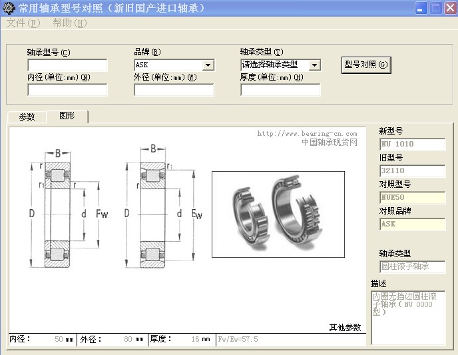
Task: Click the Fw/Ew=57.5 value
Action: 238,339
